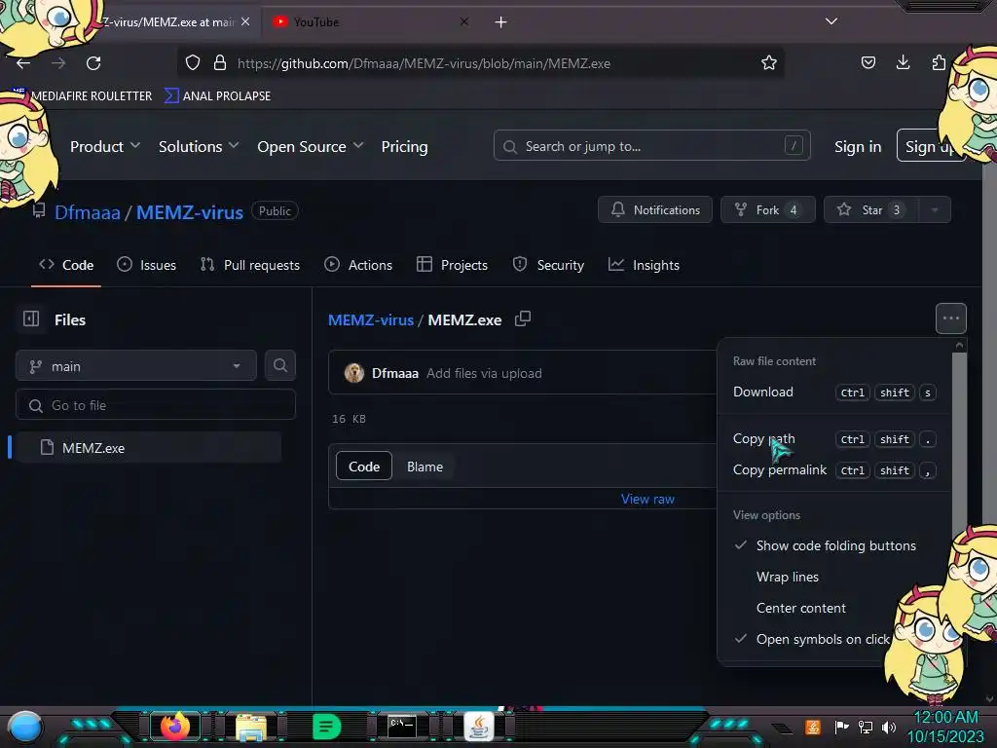Open the shield tracking protection icon

coord(193,63)
